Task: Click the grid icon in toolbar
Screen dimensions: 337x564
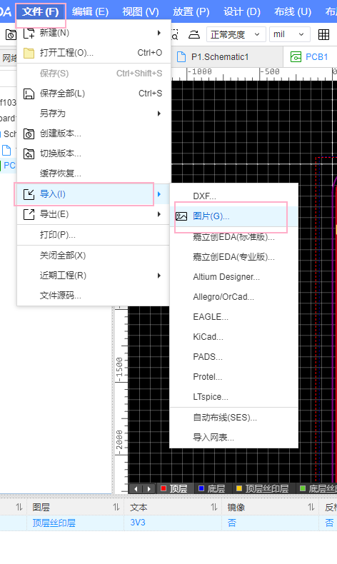Action: click(323, 34)
